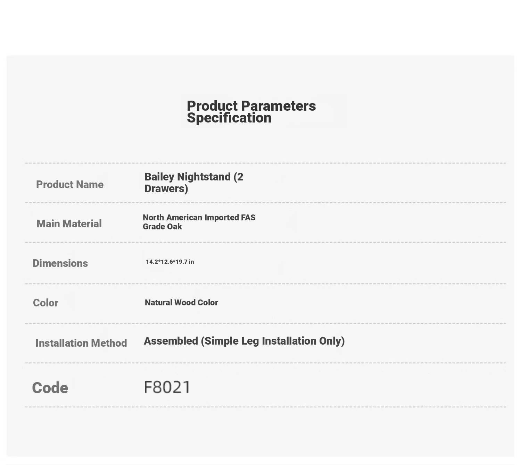Click the Natural Wood Color value
The height and width of the screenshot is (465, 521).
(181, 303)
